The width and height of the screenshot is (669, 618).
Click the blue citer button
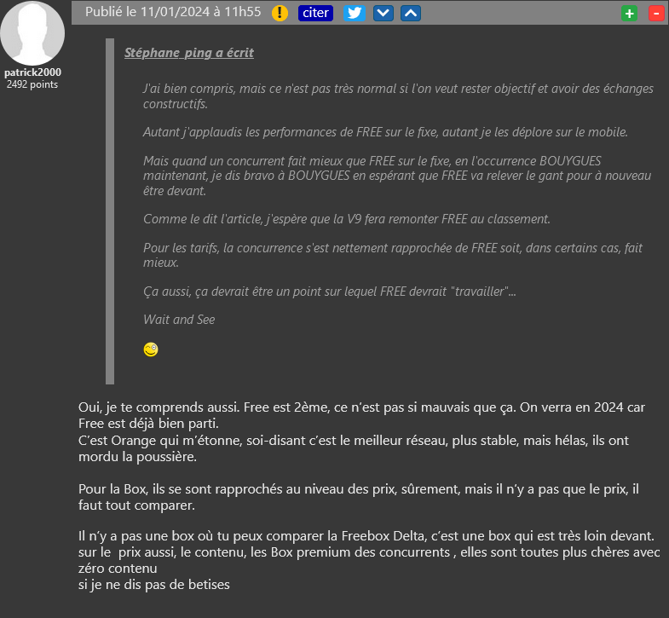pyautogui.click(x=315, y=13)
